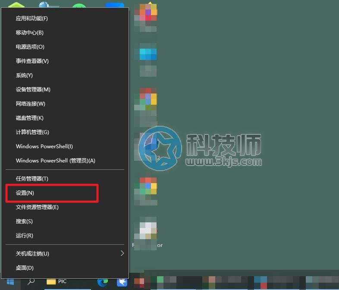Launch Windows PowerShell(I)
Image resolution: width=339 pixels, height=290 pixels.
(x=65, y=147)
